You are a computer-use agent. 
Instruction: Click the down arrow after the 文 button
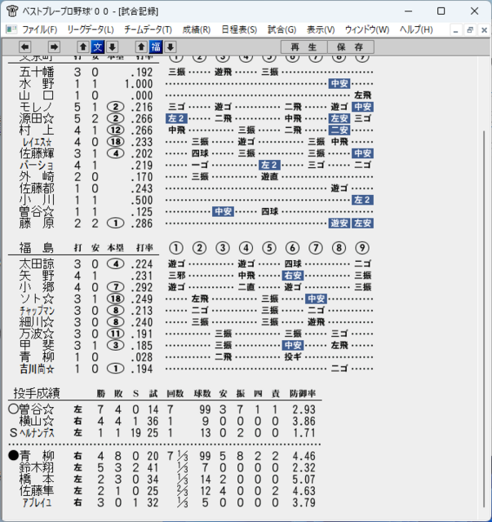[x=113, y=47]
